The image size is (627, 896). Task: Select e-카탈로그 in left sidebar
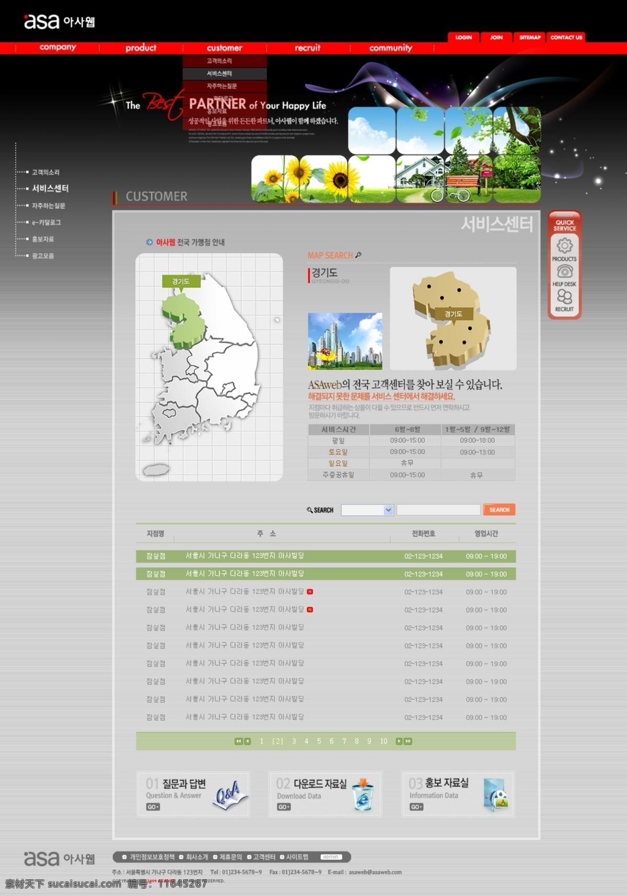click(x=46, y=222)
